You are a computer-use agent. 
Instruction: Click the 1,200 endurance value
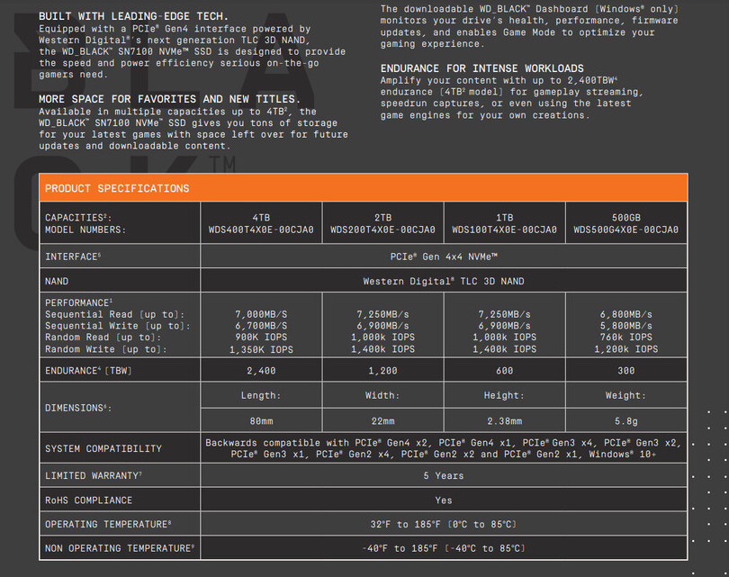click(x=382, y=371)
